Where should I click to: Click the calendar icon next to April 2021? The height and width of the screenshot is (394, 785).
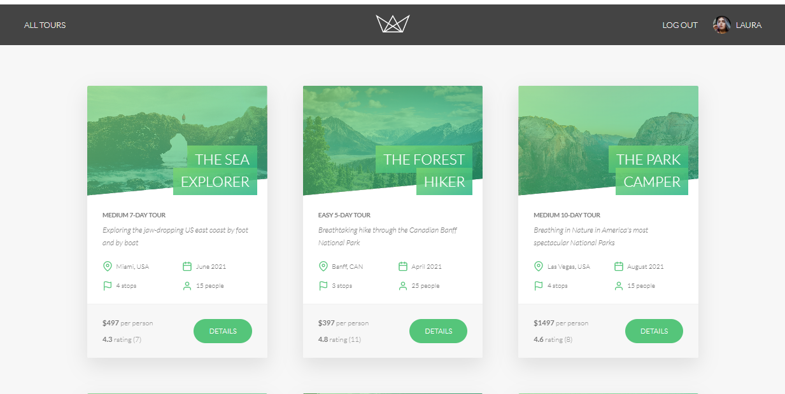(x=403, y=266)
